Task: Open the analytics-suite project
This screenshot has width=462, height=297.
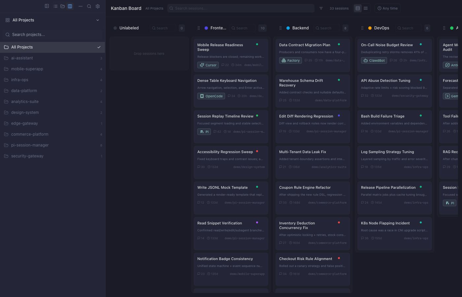Action: [52, 102]
